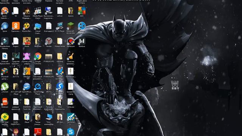Open the P1000293.JPG image thumbnail
Screen dimensions: 242x136
49,57
